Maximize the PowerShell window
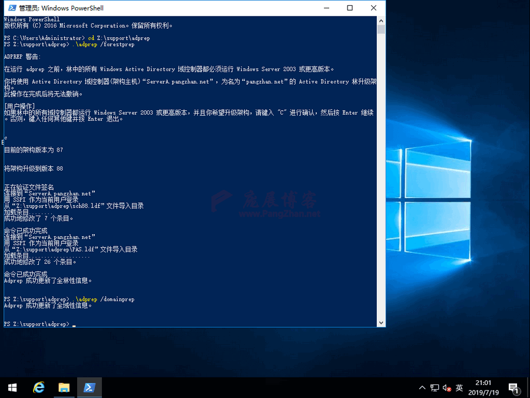Viewport: 530px width, 398px height. pyautogui.click(x=350, y=8)
